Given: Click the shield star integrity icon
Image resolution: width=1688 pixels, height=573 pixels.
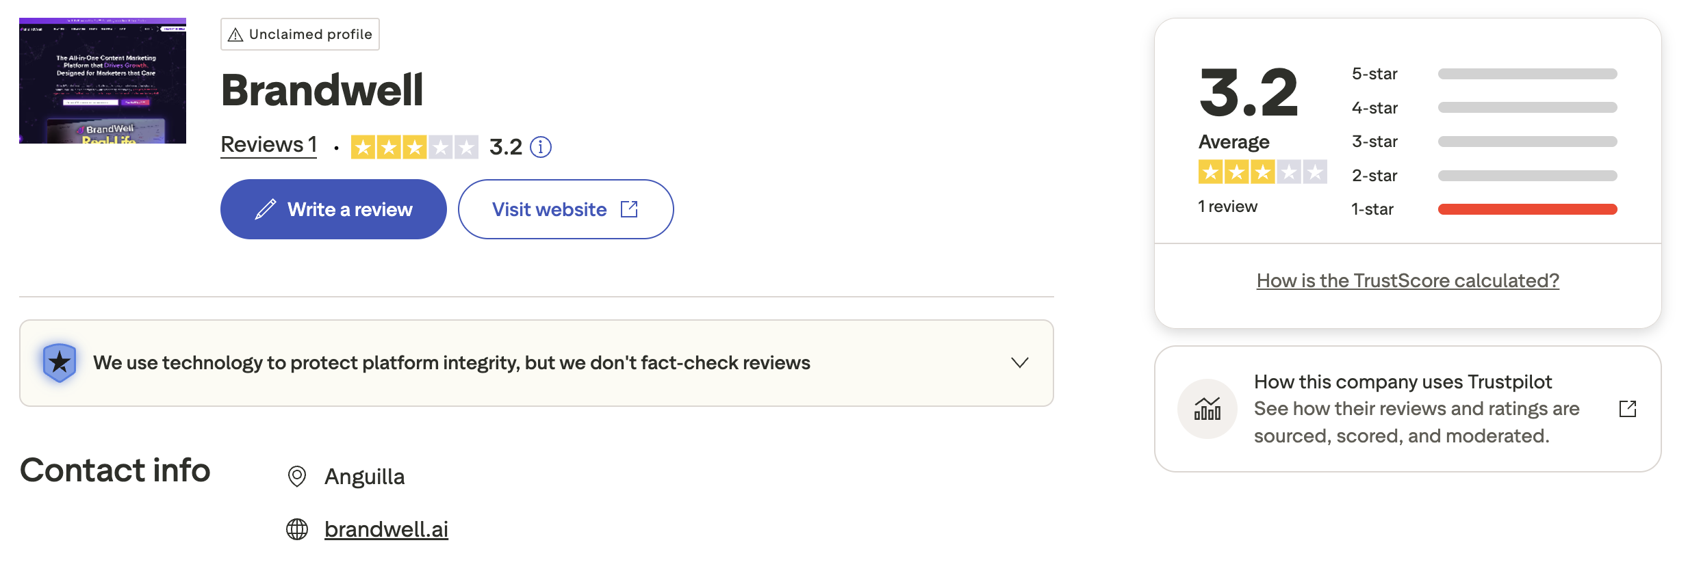Looking at the screenshot, I should pyautogui.click(x=60, y=362).
